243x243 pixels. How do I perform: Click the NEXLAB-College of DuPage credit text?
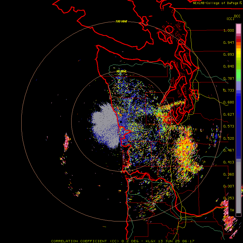[x=216, y=3]
